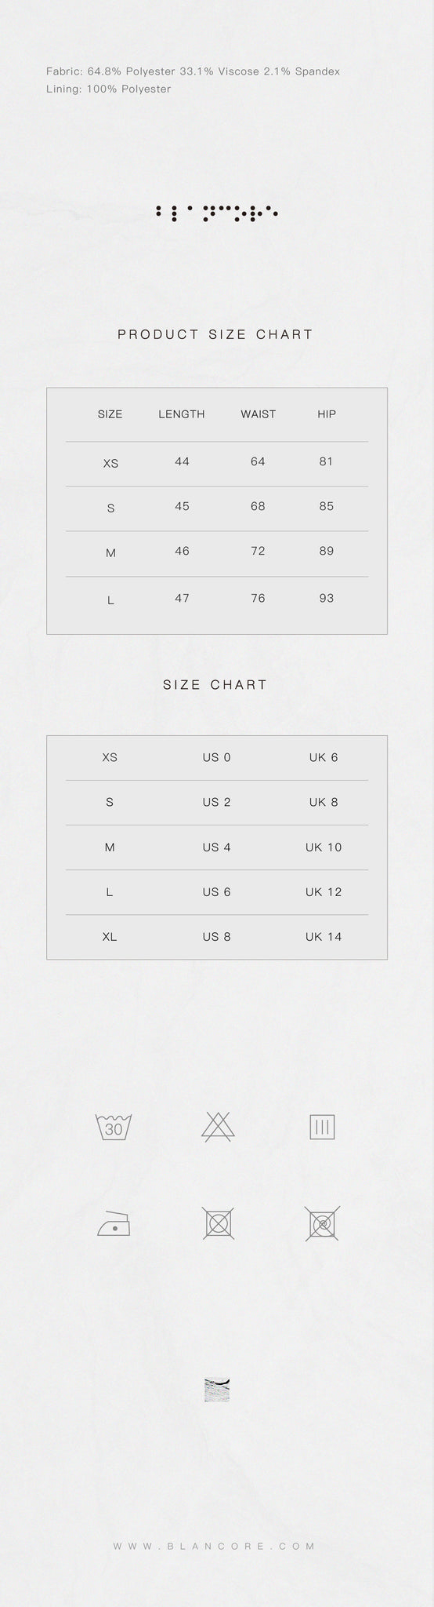Viewport: 434px width, 1607px height.
Task: Click the wash at 30 degrees icon
Action: point(114,1127)
